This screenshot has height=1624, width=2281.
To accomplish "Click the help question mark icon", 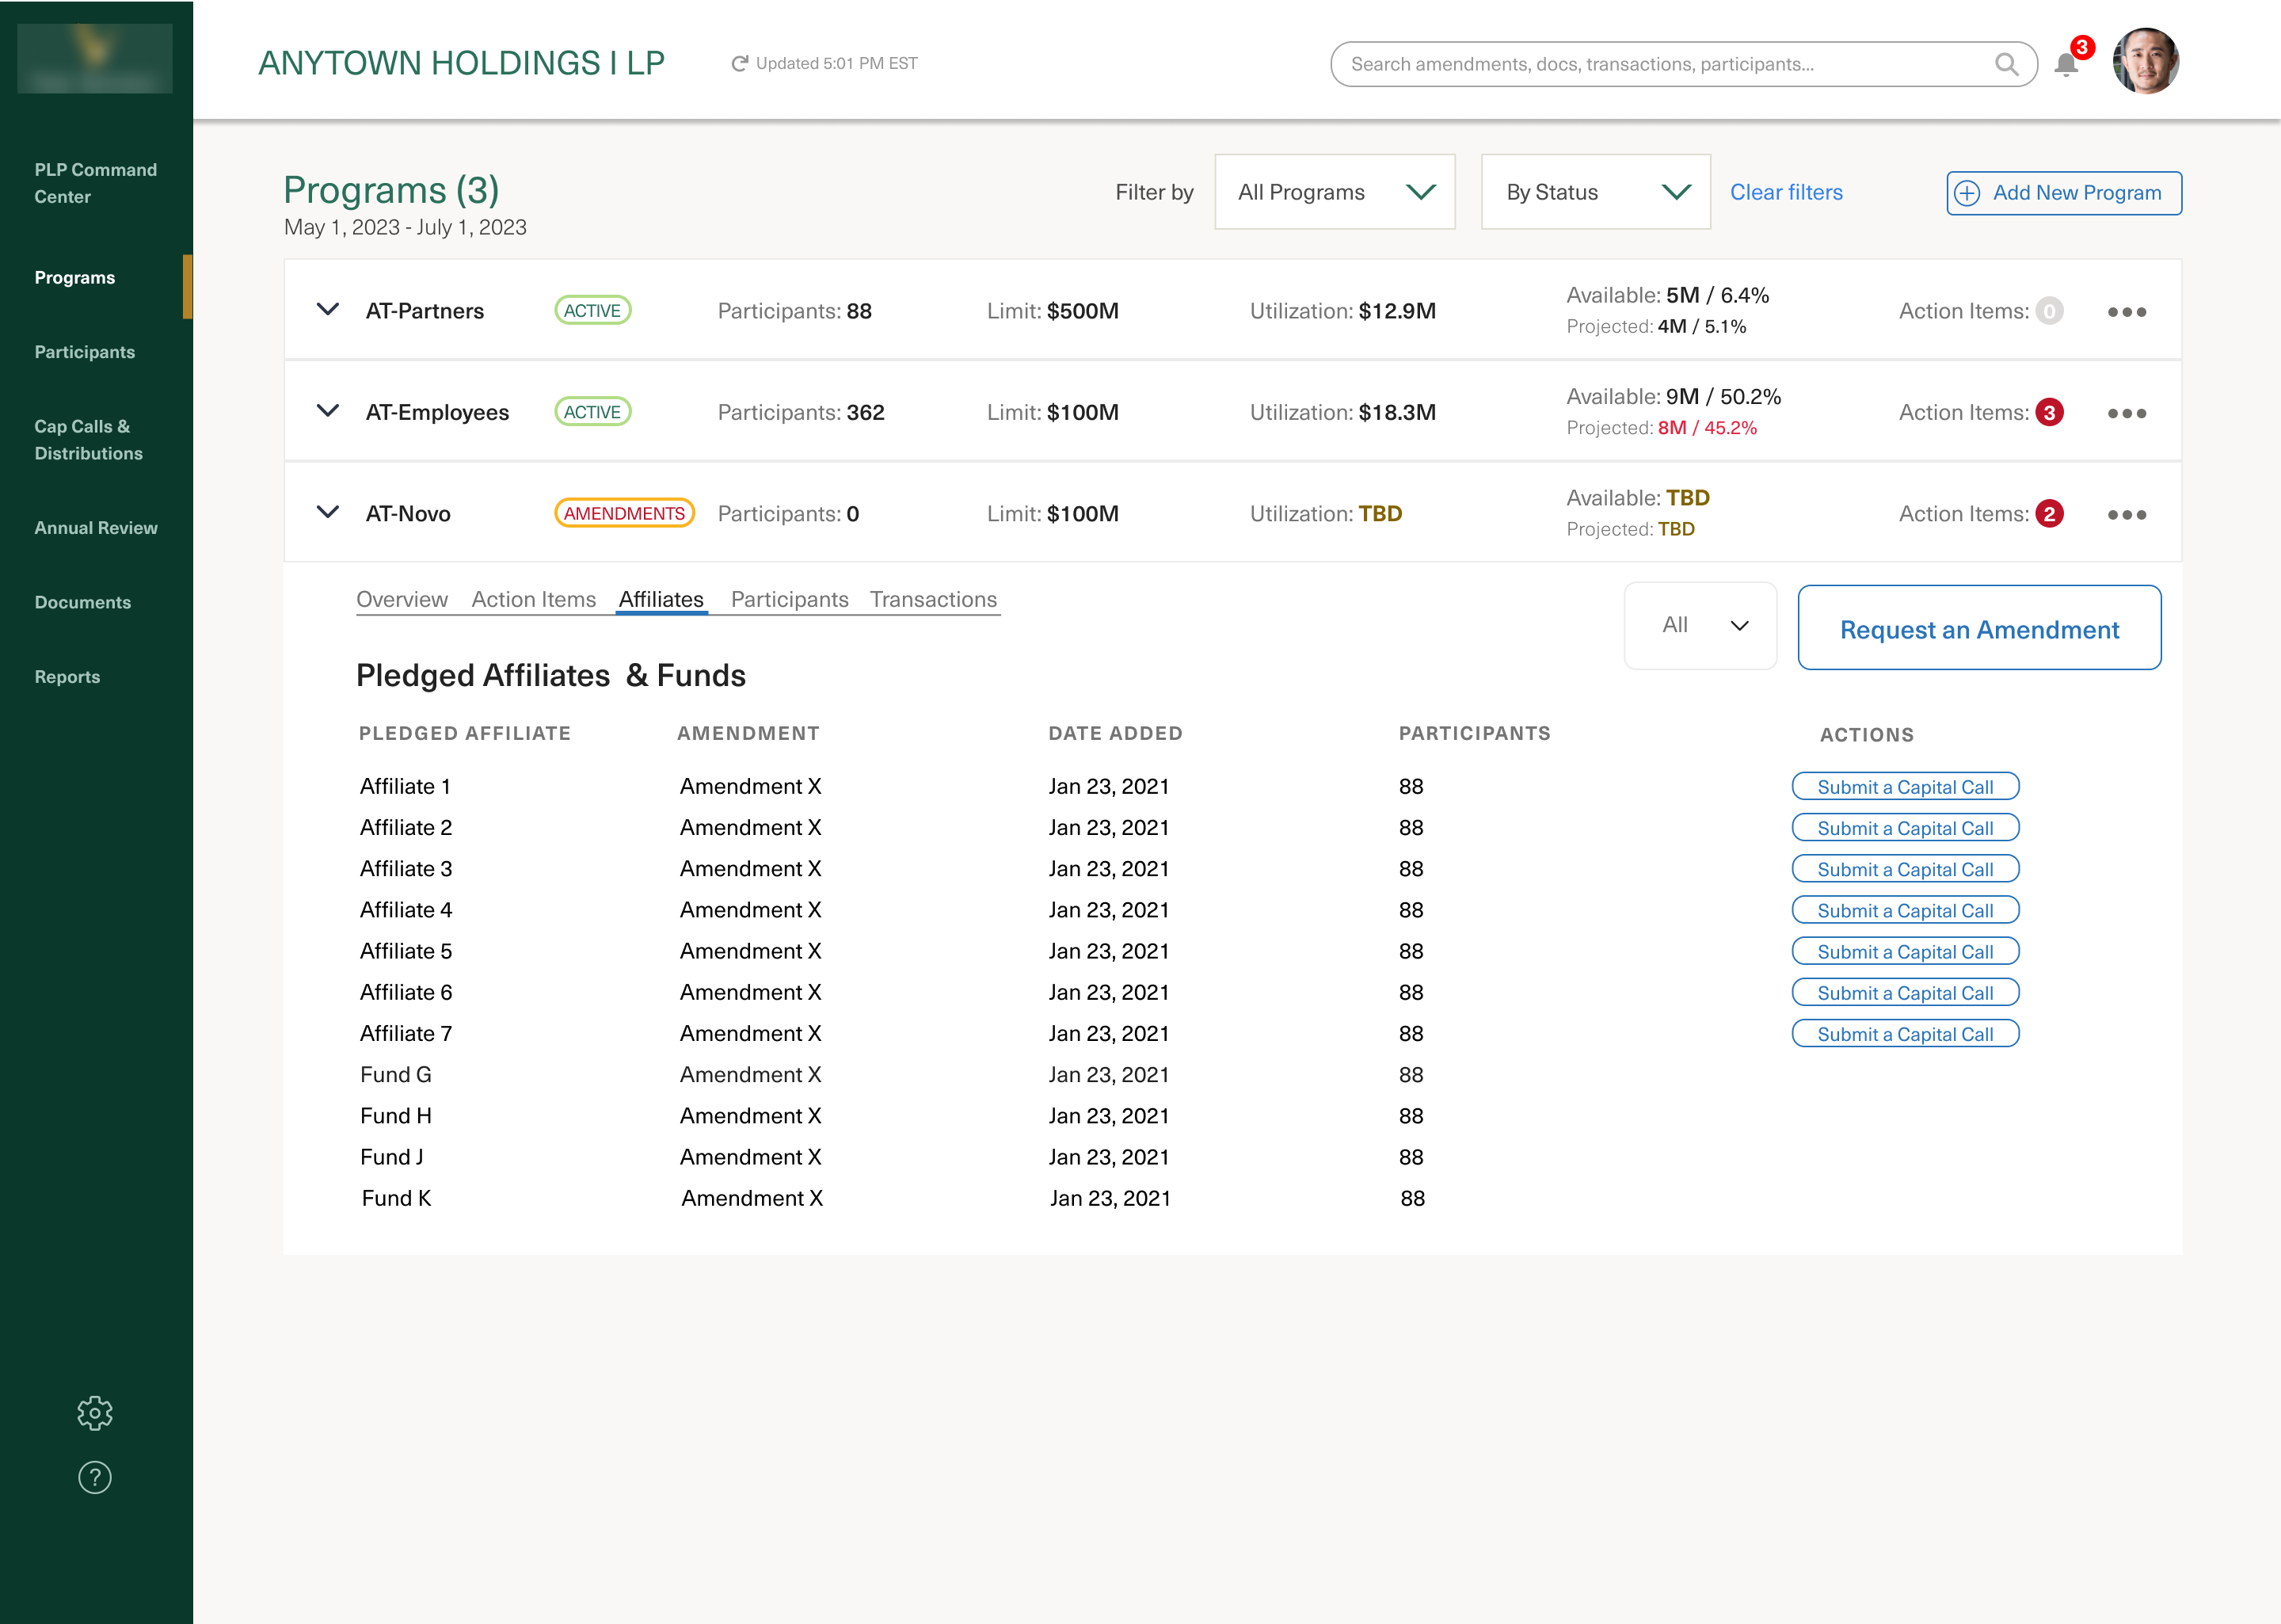I will click(x=95, y=1477).
